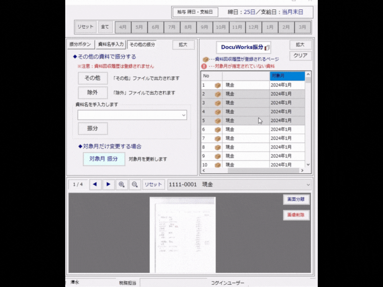
Task: Sort by the 対象月 column header
Action: pyautogui.click(x=287, y=76)
